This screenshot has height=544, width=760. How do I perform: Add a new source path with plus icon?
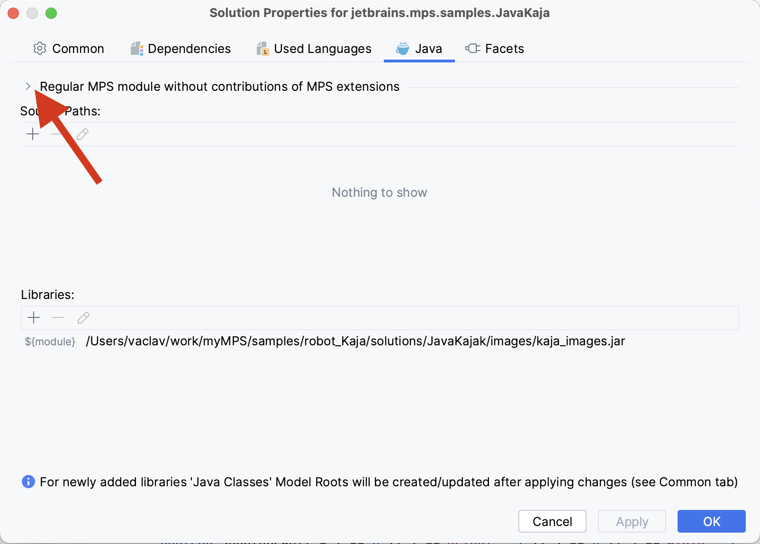[x=33, y=134]
